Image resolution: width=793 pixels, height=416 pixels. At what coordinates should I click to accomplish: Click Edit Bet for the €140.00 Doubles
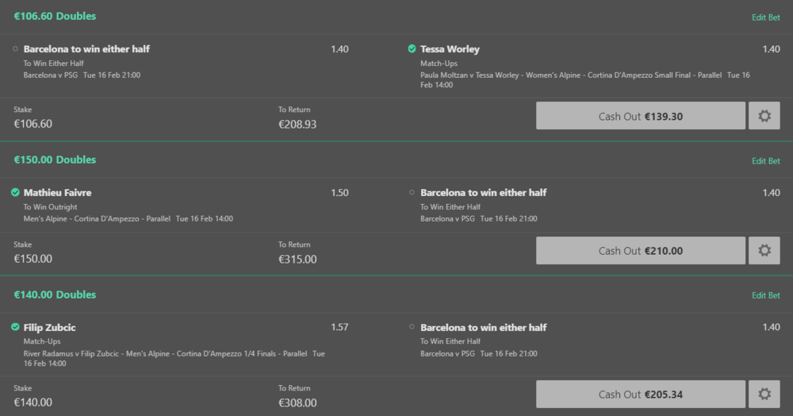pyautogui.click(x=765, y=295)
